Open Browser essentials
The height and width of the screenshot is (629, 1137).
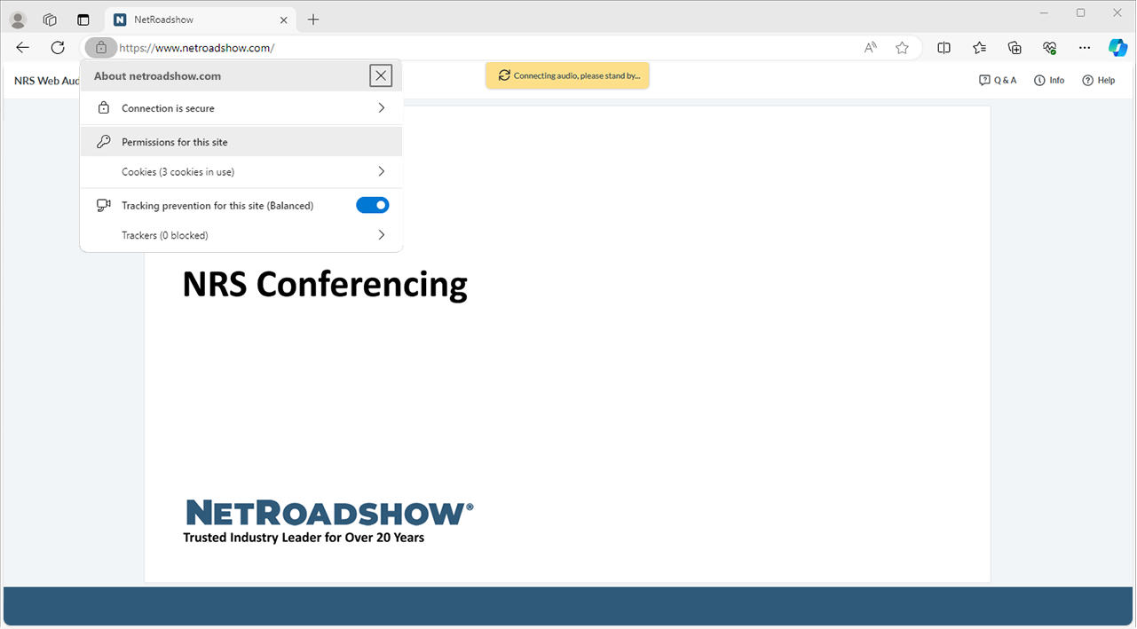tap(1049, 47)
